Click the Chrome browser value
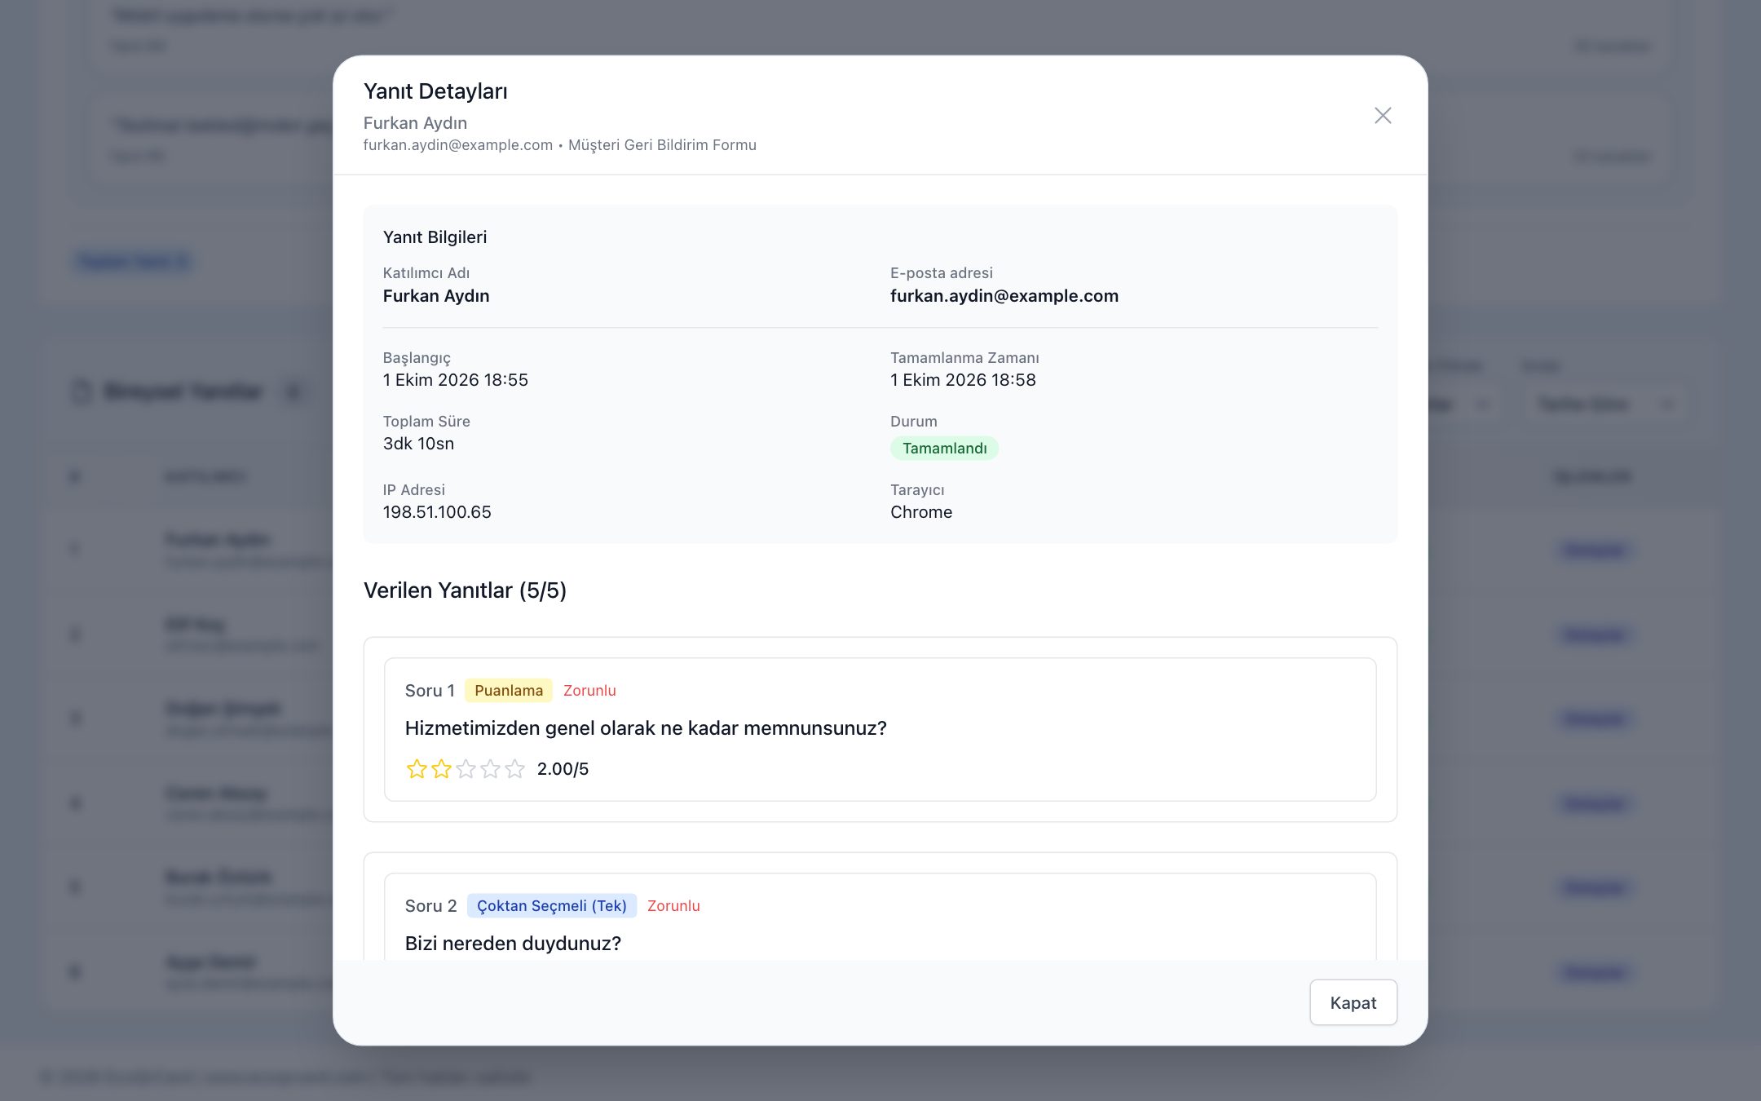 921,512
